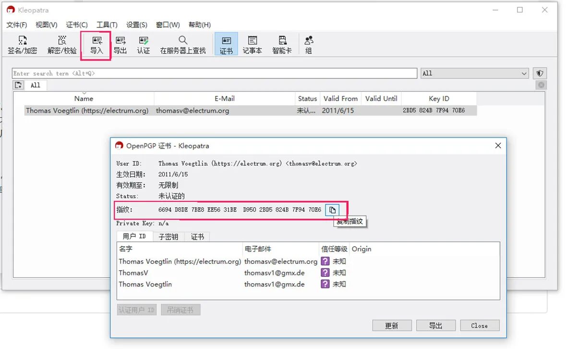Click the 认证用户 ID button
This screenshot has height=349, width=567.
[x=136, y=310]
